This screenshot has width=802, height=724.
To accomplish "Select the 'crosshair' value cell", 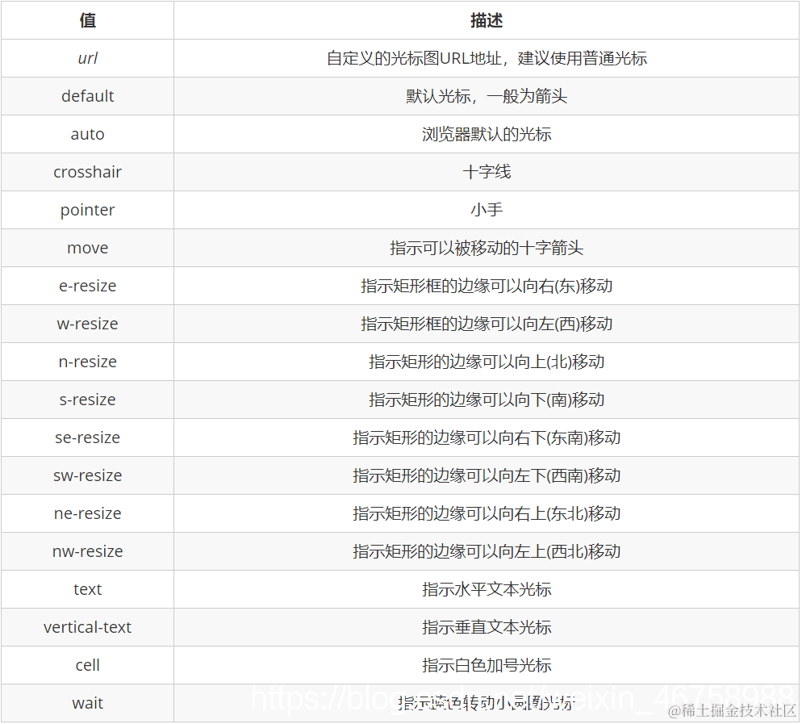I will tap(87, 172).
